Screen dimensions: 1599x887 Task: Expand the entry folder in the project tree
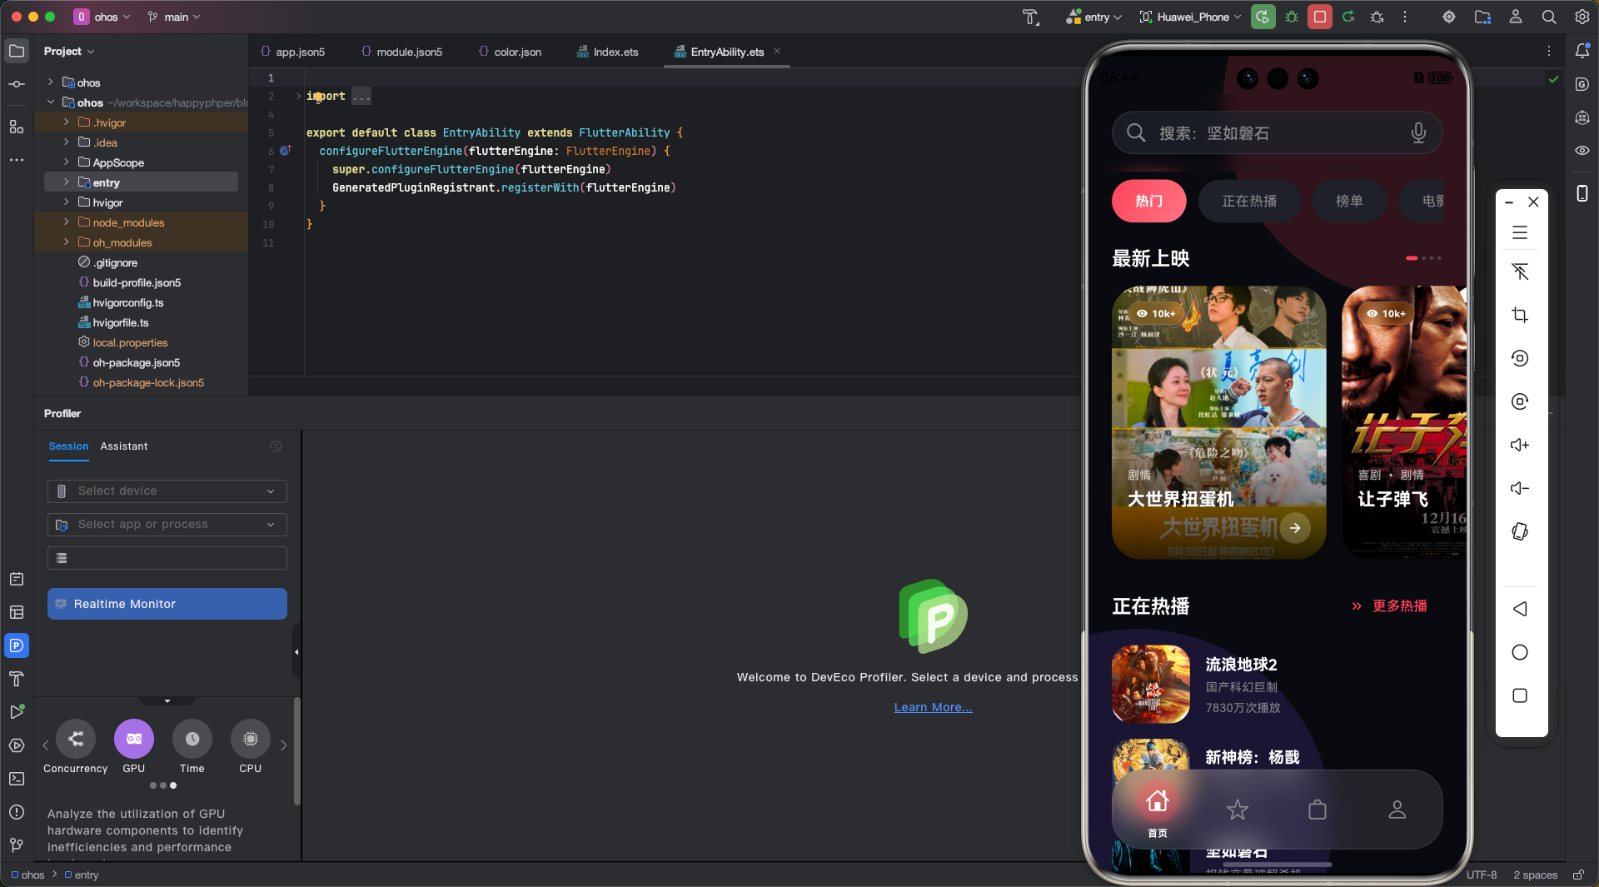point(67,182)
